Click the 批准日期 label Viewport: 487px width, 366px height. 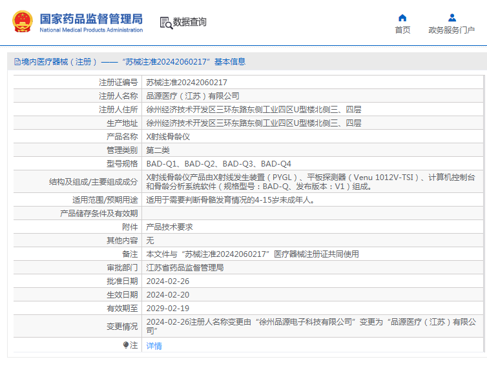122,281
